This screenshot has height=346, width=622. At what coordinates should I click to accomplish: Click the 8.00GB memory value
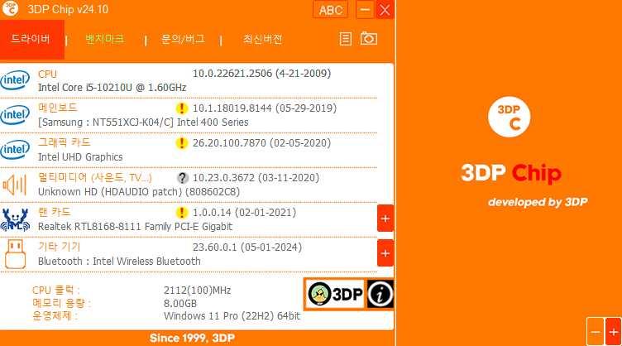pos(180,304)
